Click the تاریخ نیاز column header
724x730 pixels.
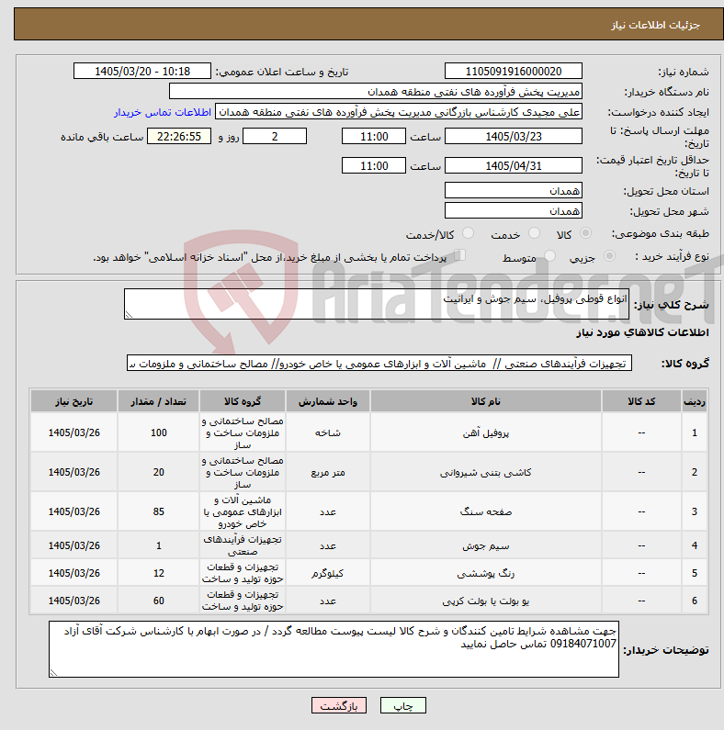pyautogui.click(x=74, y=401)
